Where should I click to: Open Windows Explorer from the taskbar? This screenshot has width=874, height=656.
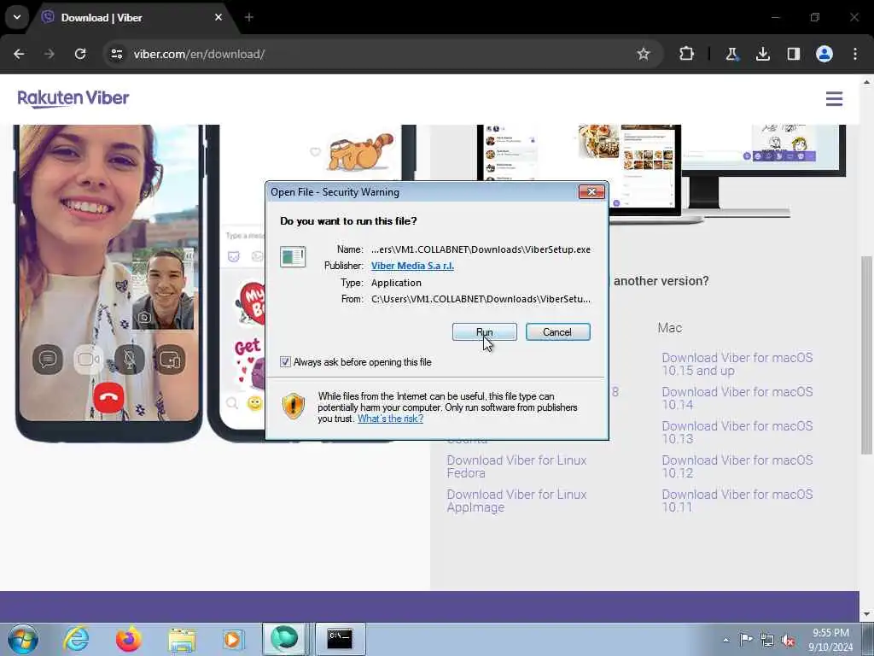tap(182, 639)
